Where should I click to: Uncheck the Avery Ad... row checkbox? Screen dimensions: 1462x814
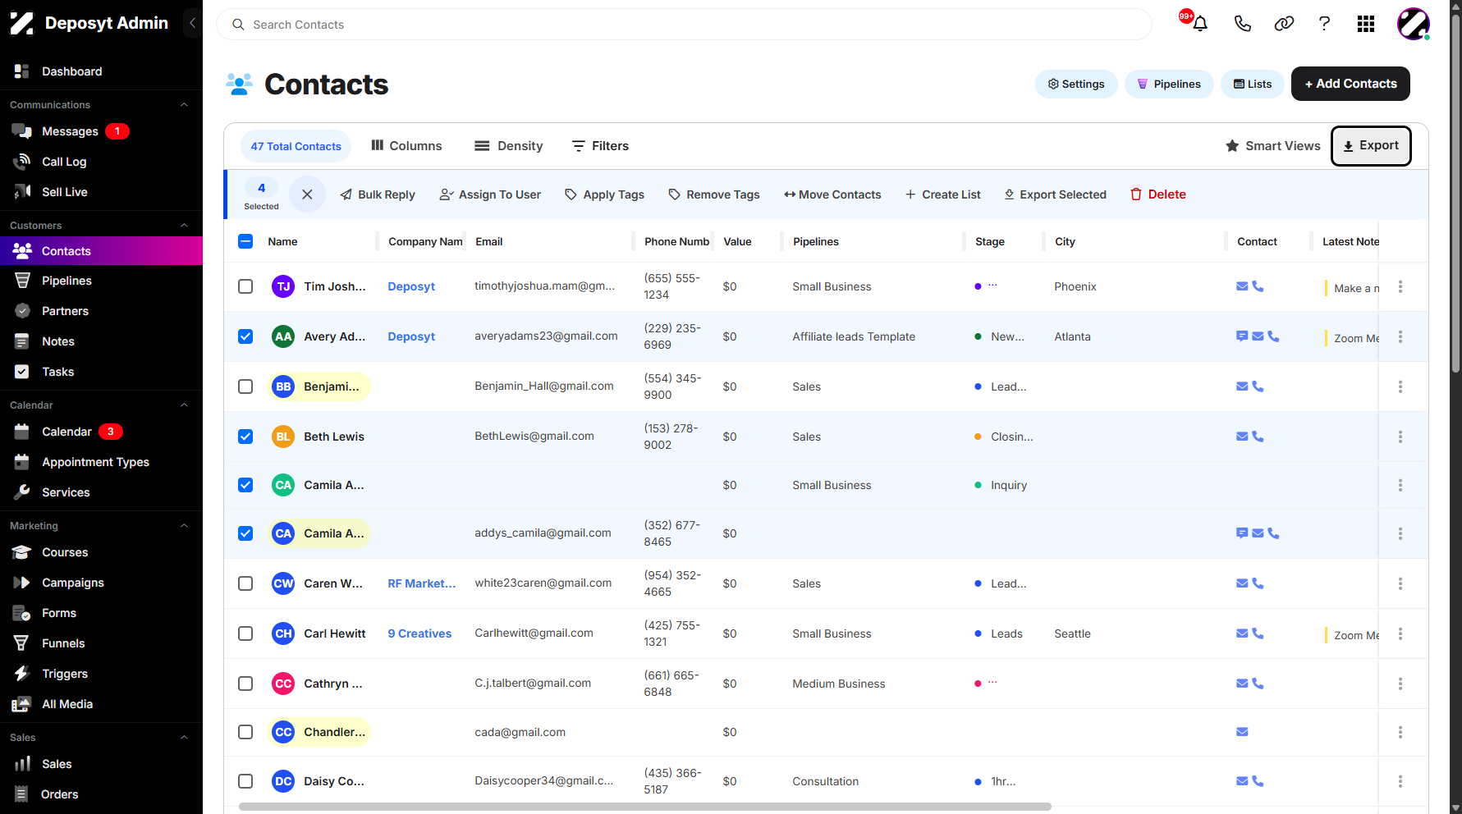click(x=245, y=336)
